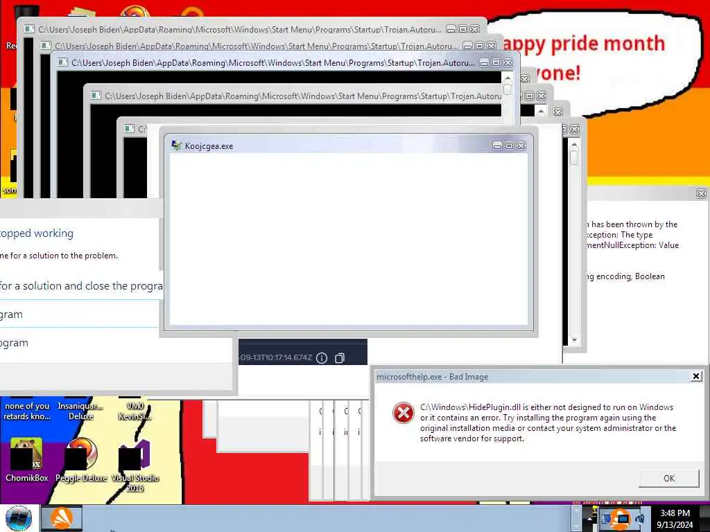The width and height of the screenshot is (710, 532).
Task: Open the orange Avast taskbar button
Action: 62,518
